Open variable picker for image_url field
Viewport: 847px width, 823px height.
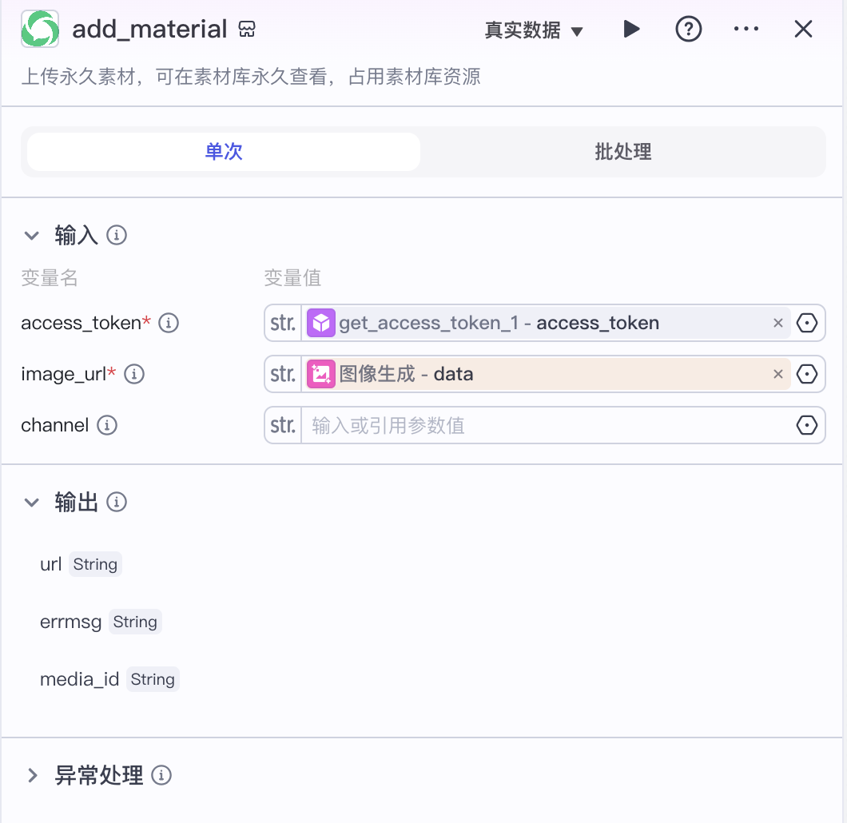pyautogui.click(x=807, y=374)
